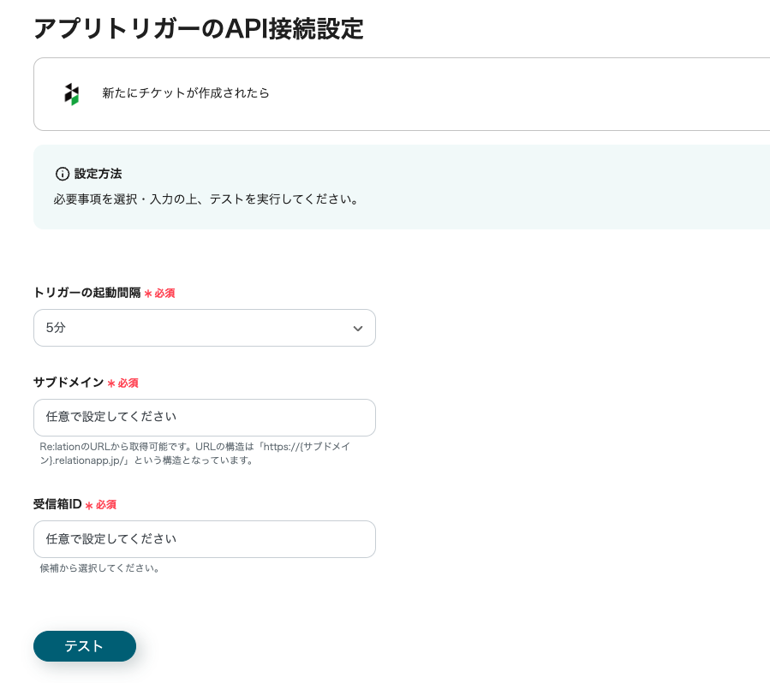Click the サブドメイン field label

69,383
